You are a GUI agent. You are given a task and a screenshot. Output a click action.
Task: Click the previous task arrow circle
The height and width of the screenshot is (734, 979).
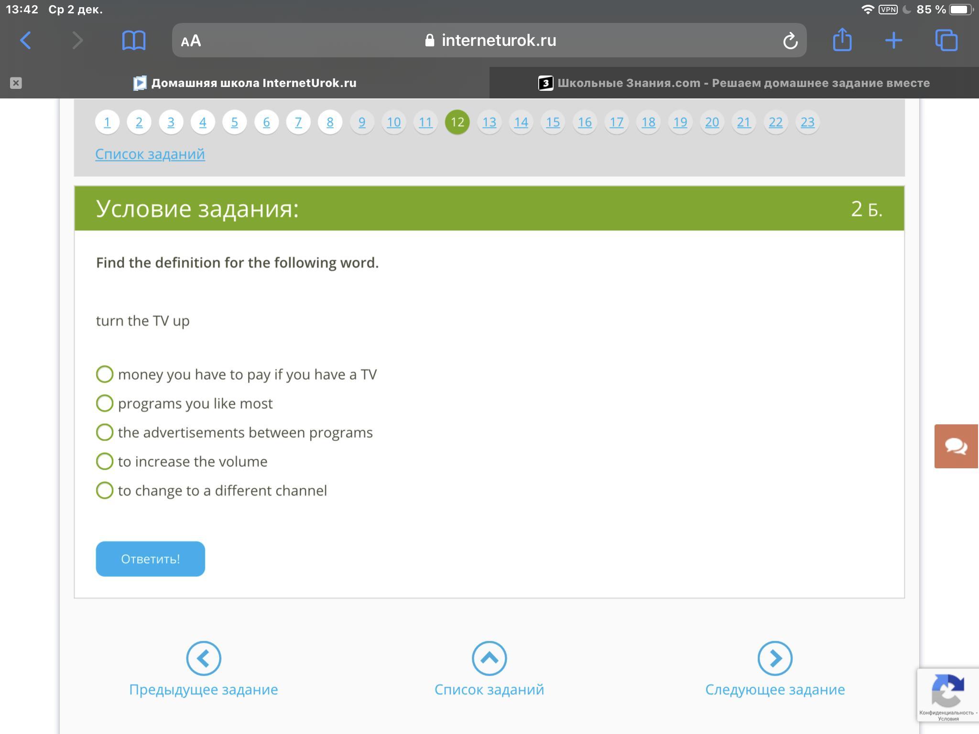[x=204, y=658]
